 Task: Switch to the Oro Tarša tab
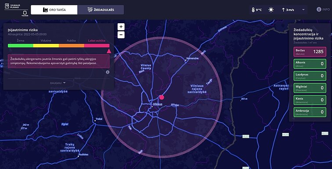[54, 10]
